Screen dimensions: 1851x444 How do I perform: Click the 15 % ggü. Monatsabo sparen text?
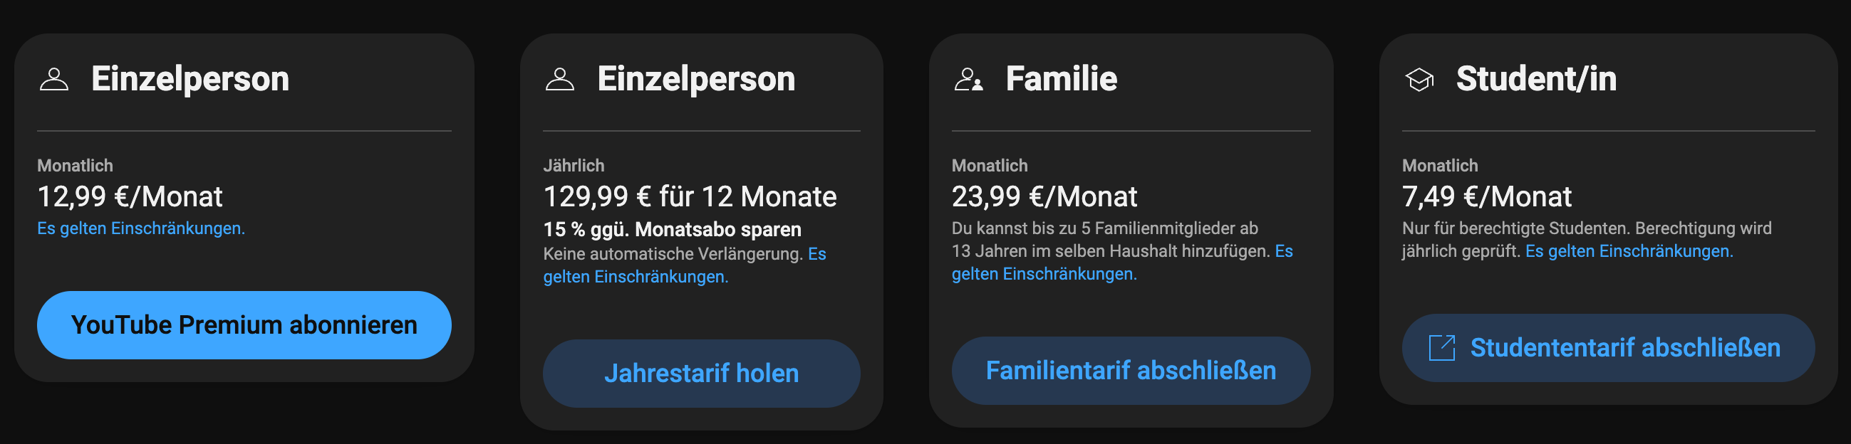tap(672, 230)
